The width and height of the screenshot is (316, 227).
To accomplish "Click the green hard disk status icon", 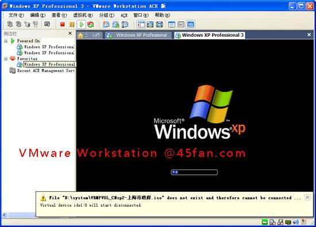I will [x=265, y=222].
